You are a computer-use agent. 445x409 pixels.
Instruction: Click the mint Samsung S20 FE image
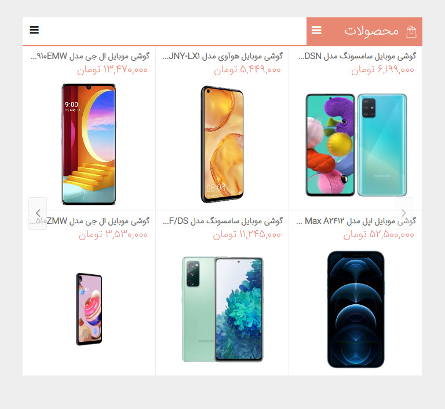tap(222, 309)
